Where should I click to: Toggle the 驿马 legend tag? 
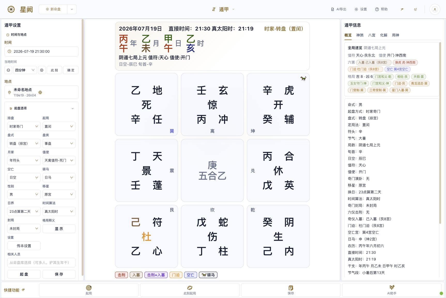pos(208,275)
